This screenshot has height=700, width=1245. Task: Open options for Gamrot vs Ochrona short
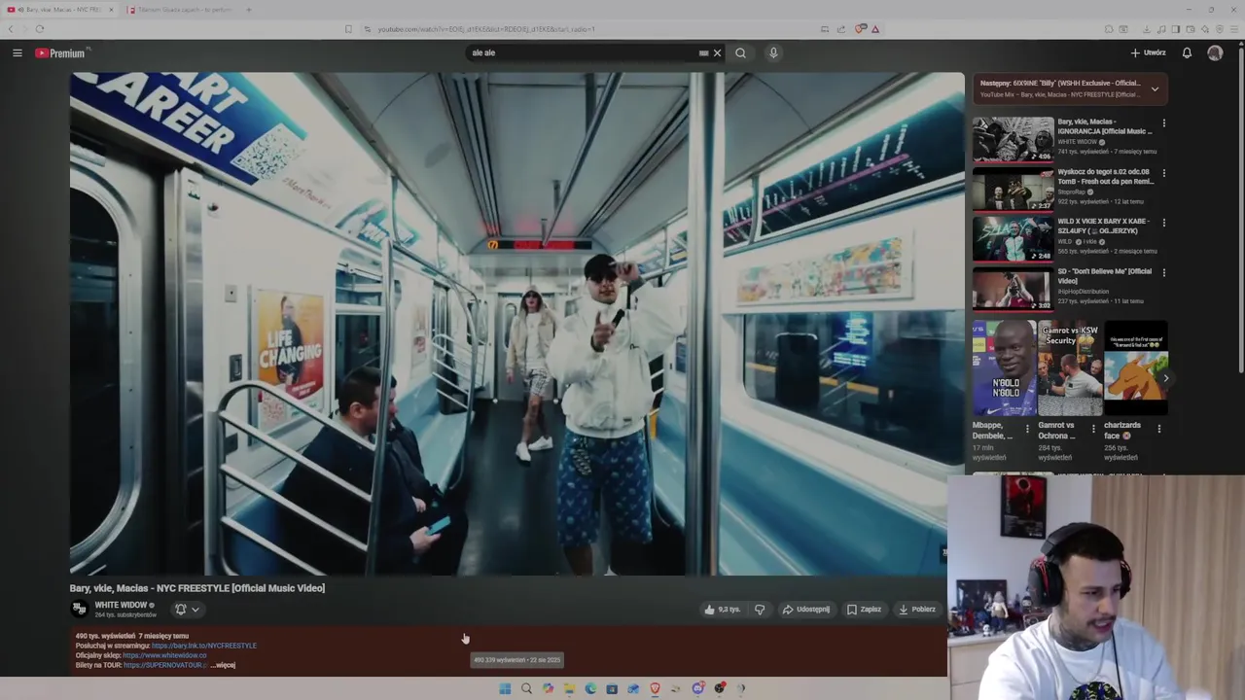(x=1093, y=428)
